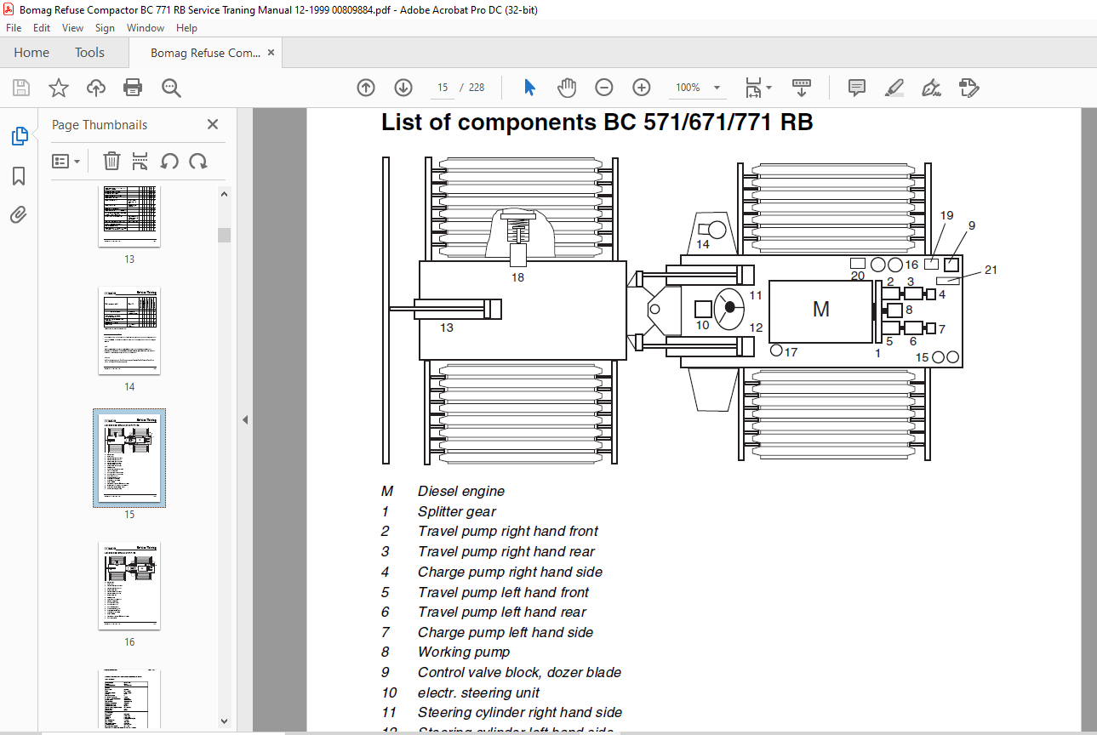
Task: Close the Bomag Refuse document tab
Action: (271, 53)
